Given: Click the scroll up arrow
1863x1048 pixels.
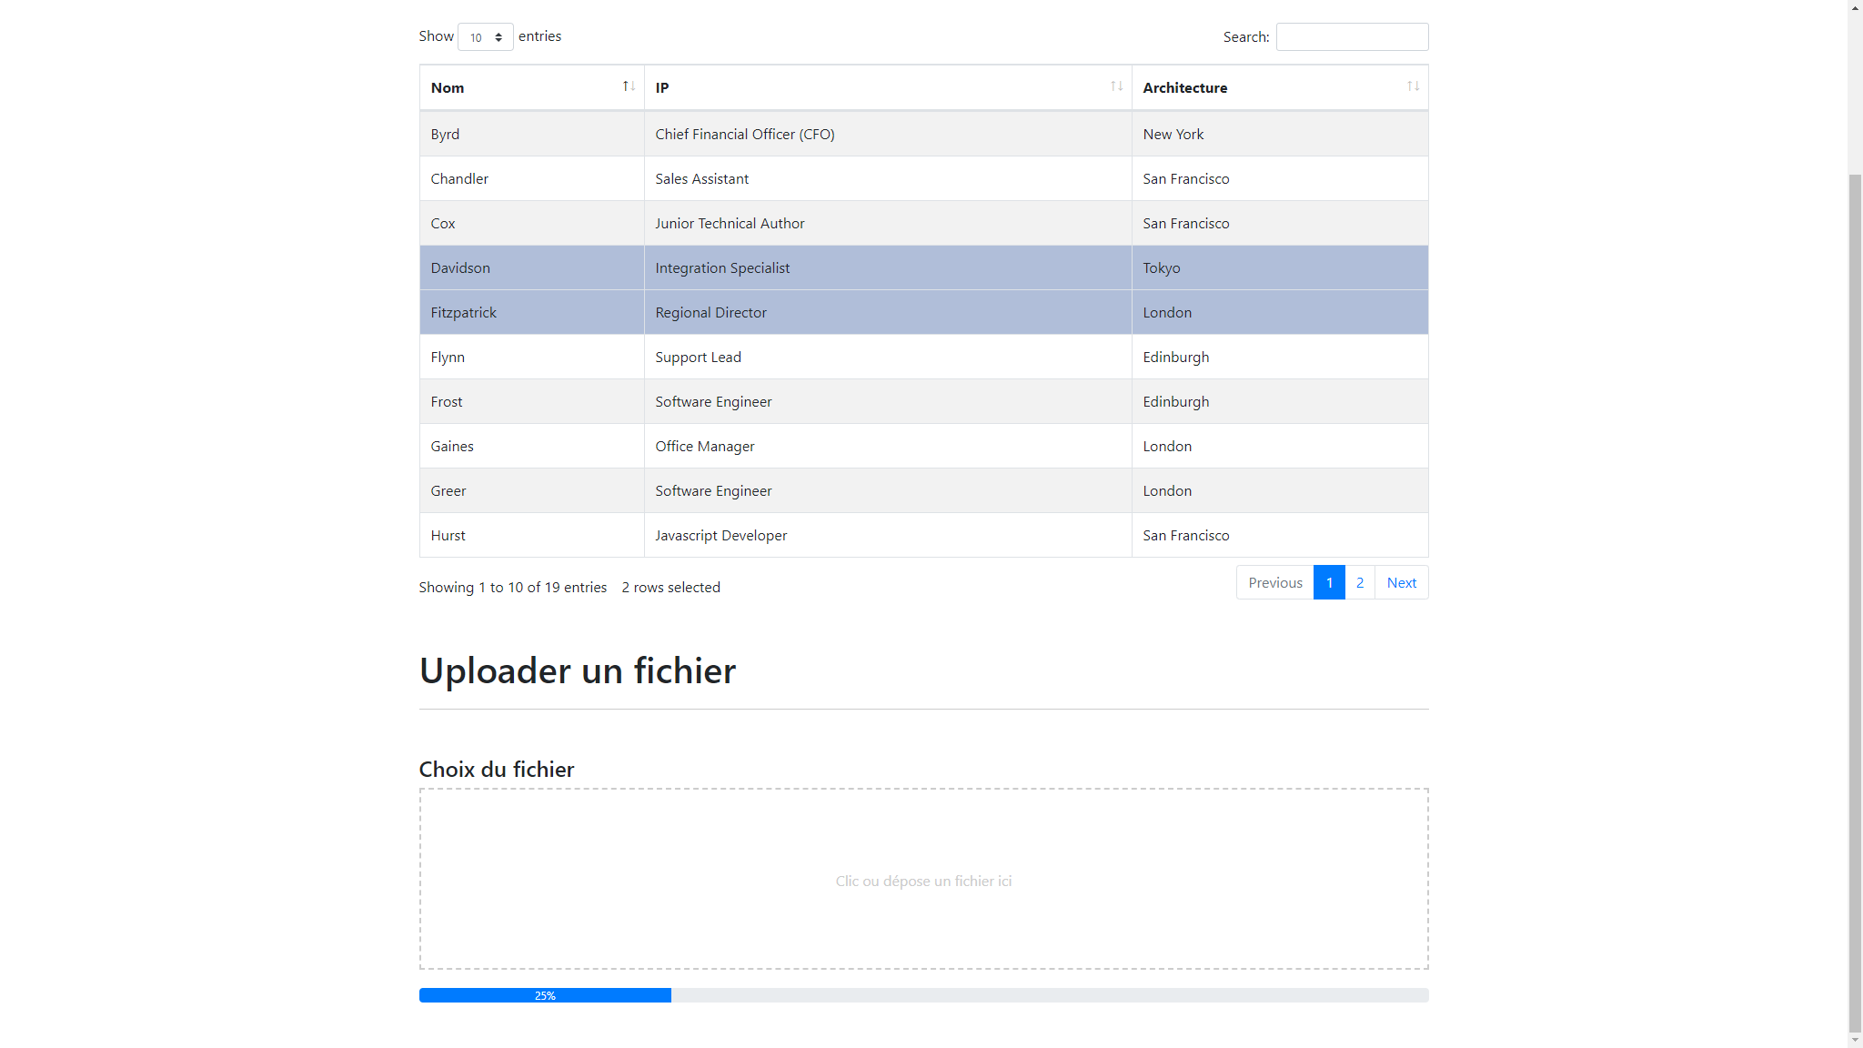Looking at the screenshot, I should click(1855, 7).
